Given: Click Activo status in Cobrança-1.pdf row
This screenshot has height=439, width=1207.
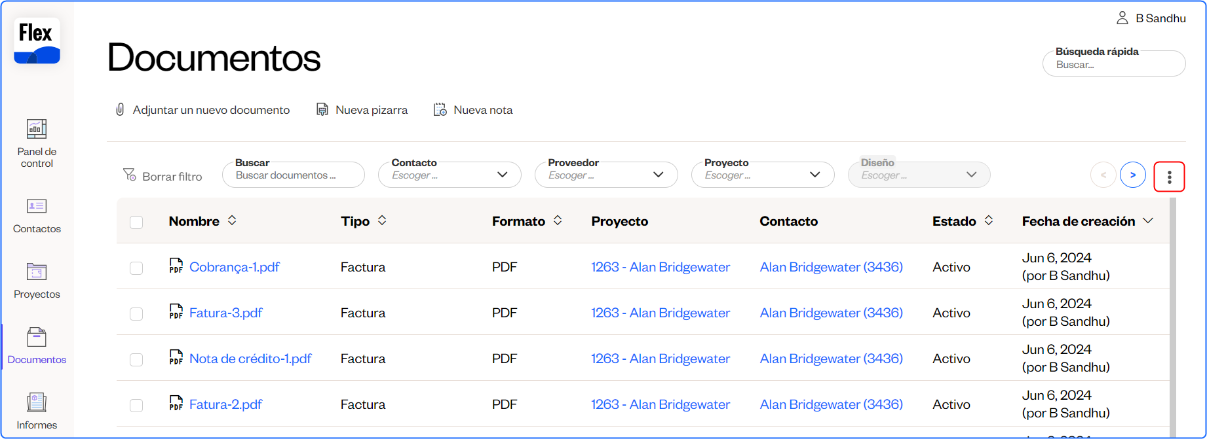Looking at the screenshot, I should (951, 267).
